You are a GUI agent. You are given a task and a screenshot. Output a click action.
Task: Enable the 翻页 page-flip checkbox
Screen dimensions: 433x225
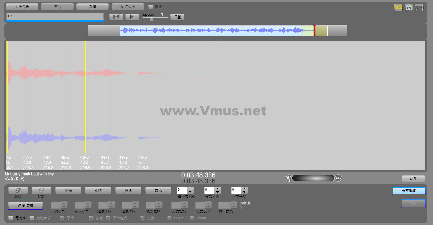151,6
